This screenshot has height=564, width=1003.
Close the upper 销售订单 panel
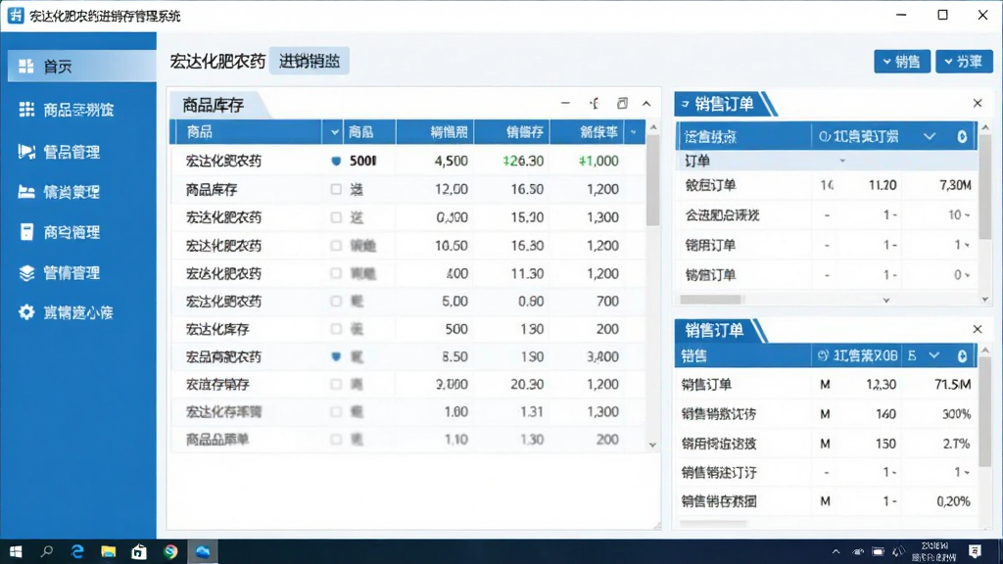[978, 103]
